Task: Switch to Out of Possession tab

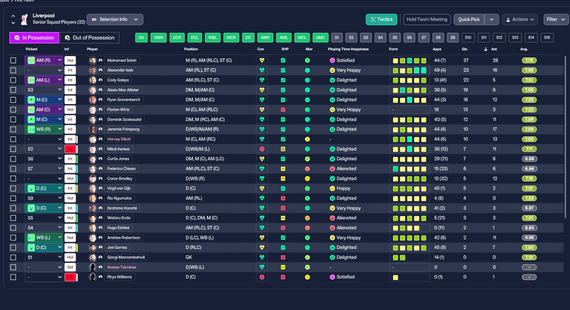Action: [x=90, y=38]
